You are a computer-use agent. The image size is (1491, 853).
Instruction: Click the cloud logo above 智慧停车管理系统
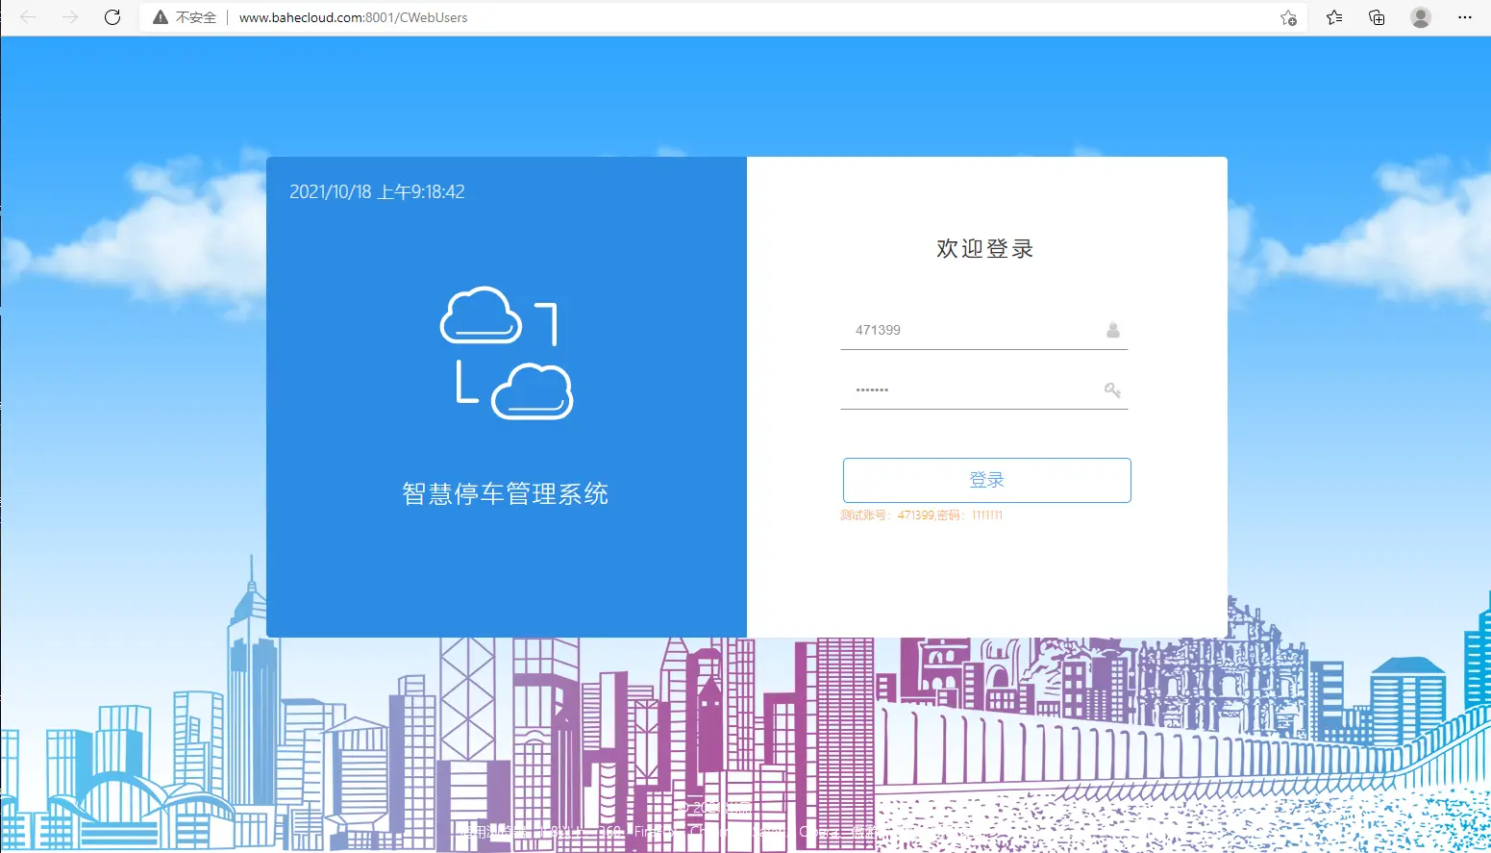pos(506,353)
